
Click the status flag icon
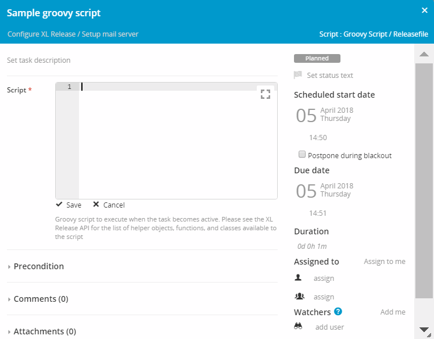pos(298,75)
